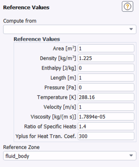Click the Reference Values panel title
The width and height of the screenshot is (139, 167).
26,8
